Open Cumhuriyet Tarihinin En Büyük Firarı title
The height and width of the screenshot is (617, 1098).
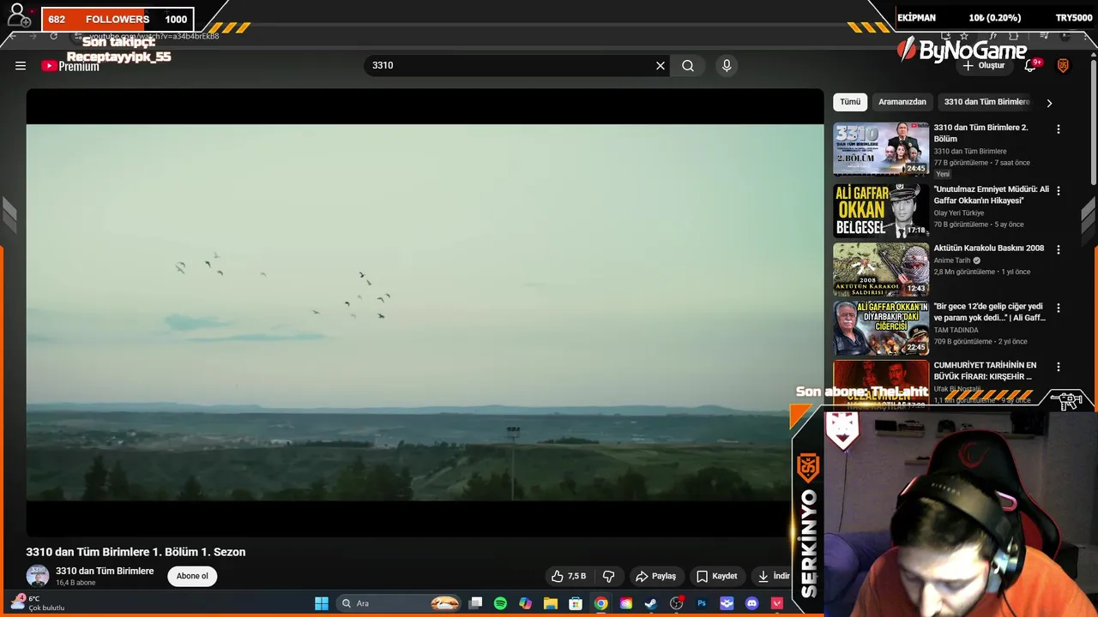985,371
